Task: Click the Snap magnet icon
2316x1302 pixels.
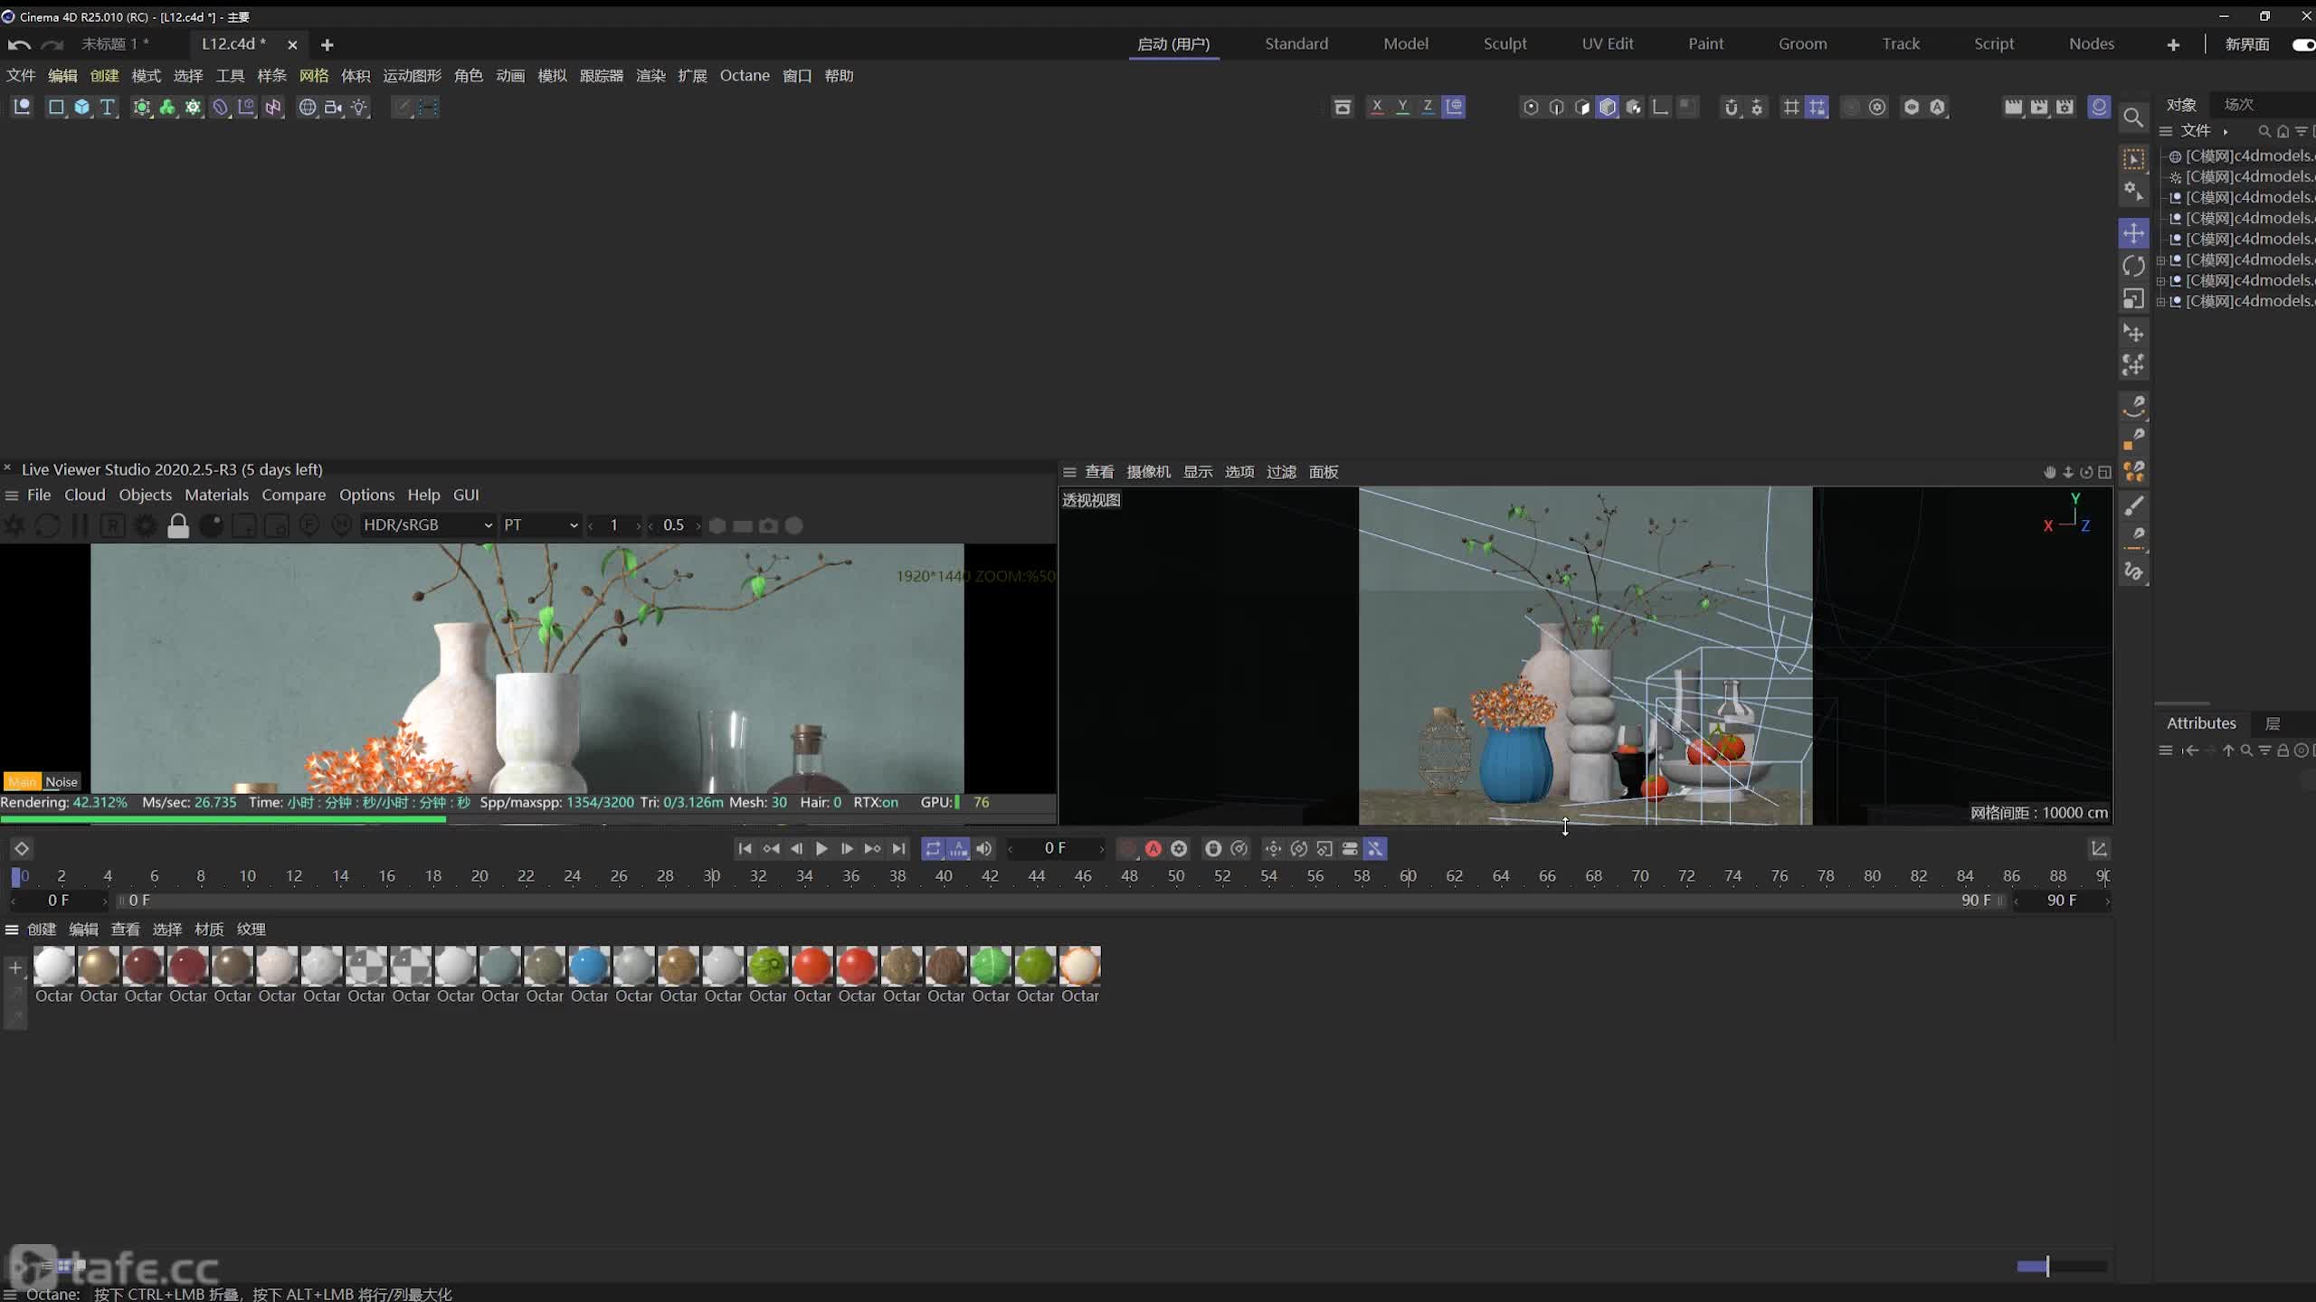Action: pos(1731,107)
